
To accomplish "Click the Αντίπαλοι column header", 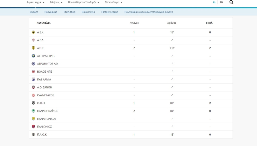I will click(x=44, y=23).
